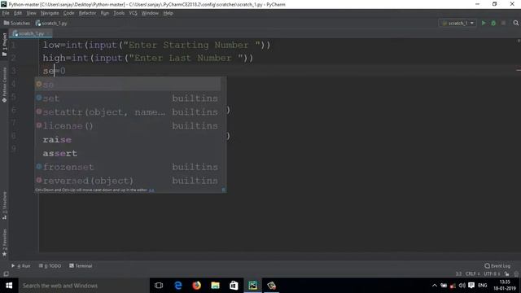
Task: Place cursor on line 2 high input code
Action: 148,58
